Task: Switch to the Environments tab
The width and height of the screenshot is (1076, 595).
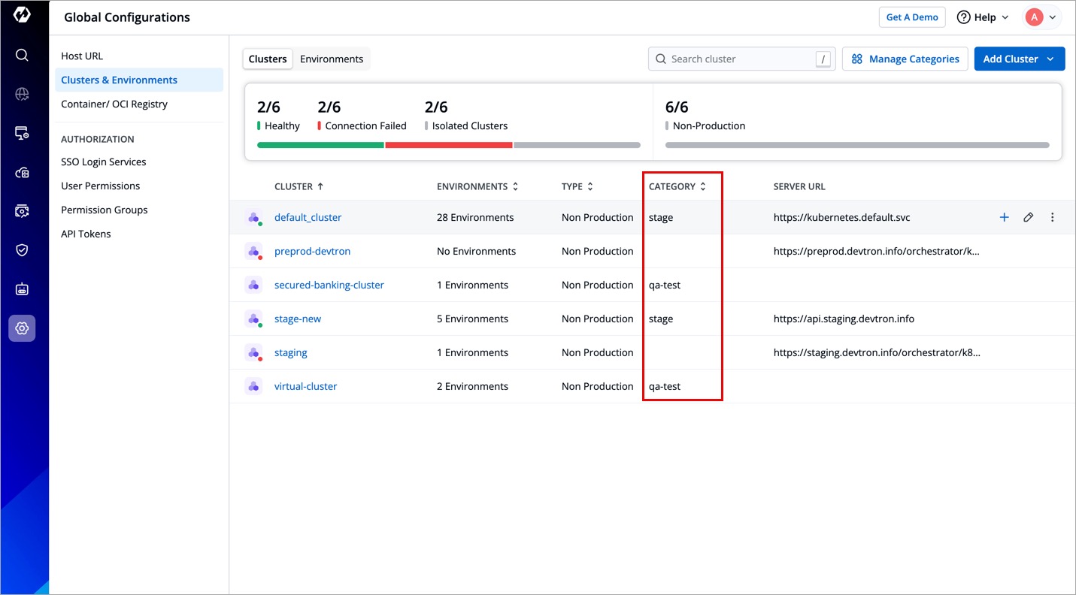Action: point(331,59)
